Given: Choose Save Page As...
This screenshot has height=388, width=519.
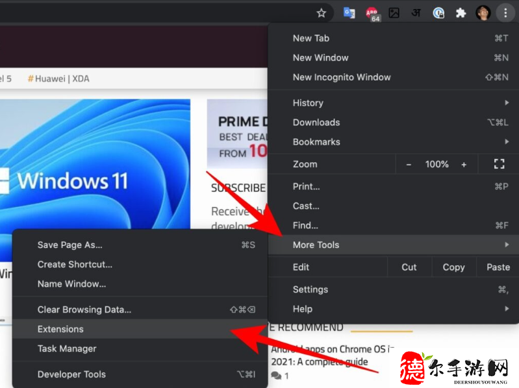Looking at the screenshot, I should click(140, 245).
